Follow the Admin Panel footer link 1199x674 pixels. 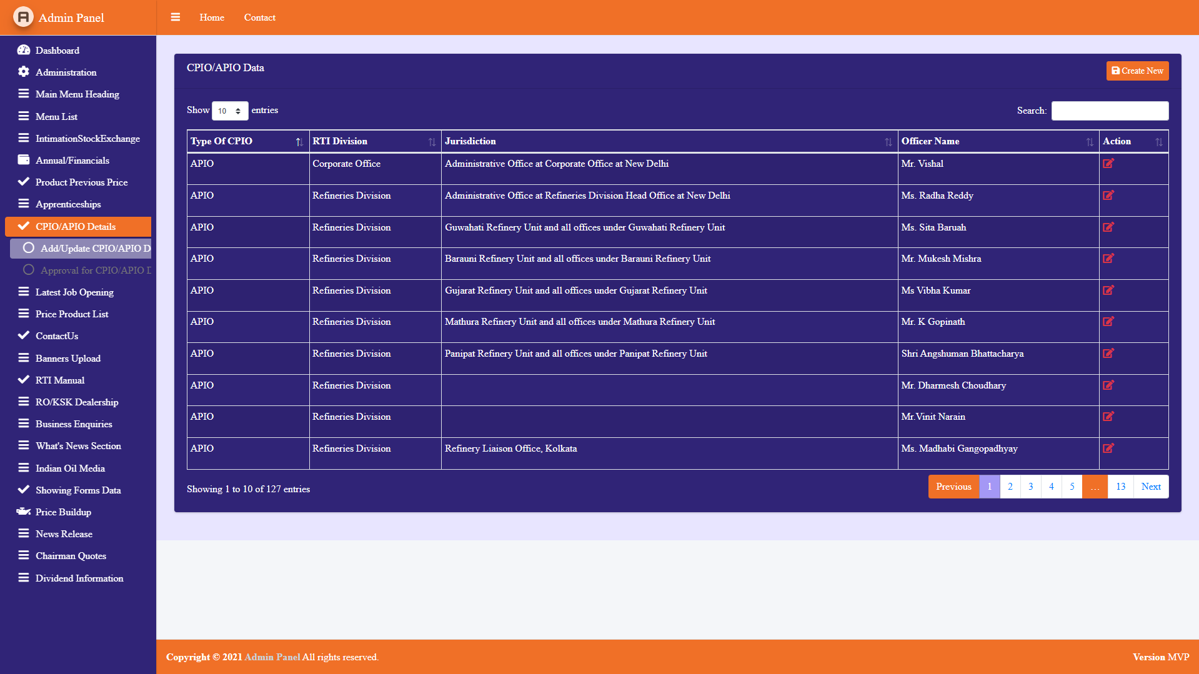(x=271, y=657)
